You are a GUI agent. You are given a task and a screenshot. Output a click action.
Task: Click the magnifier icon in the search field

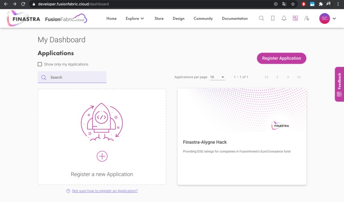44,77
